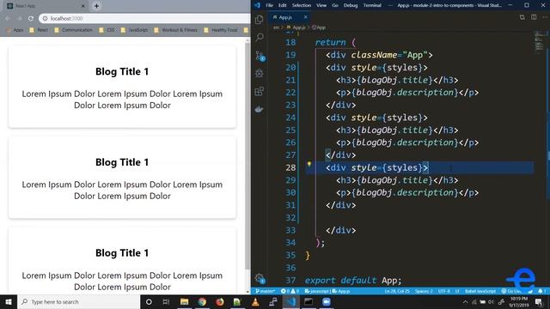Go back in Chrome browser
Viewport: 550px width, 309px height.
8,18
